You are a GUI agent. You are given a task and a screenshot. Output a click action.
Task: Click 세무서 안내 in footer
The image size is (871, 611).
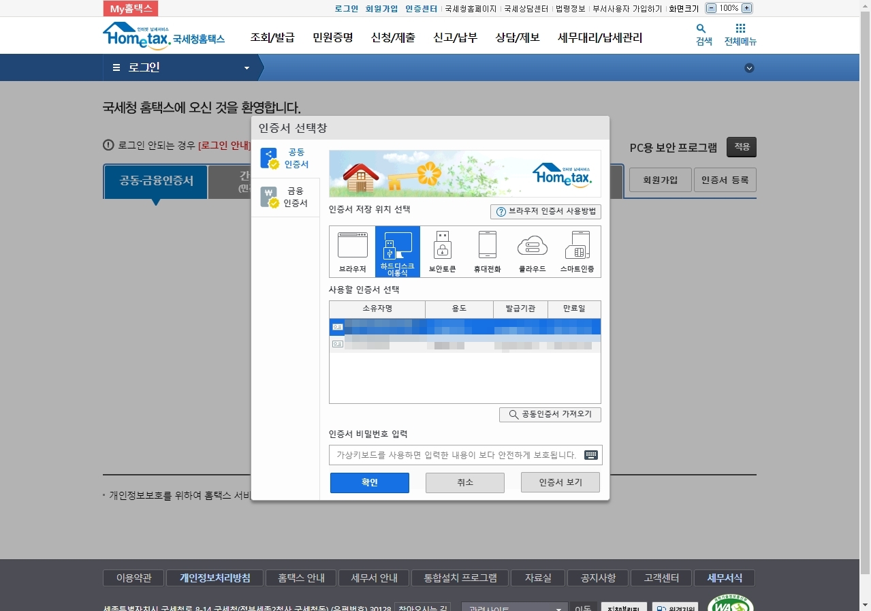point(374,578)
